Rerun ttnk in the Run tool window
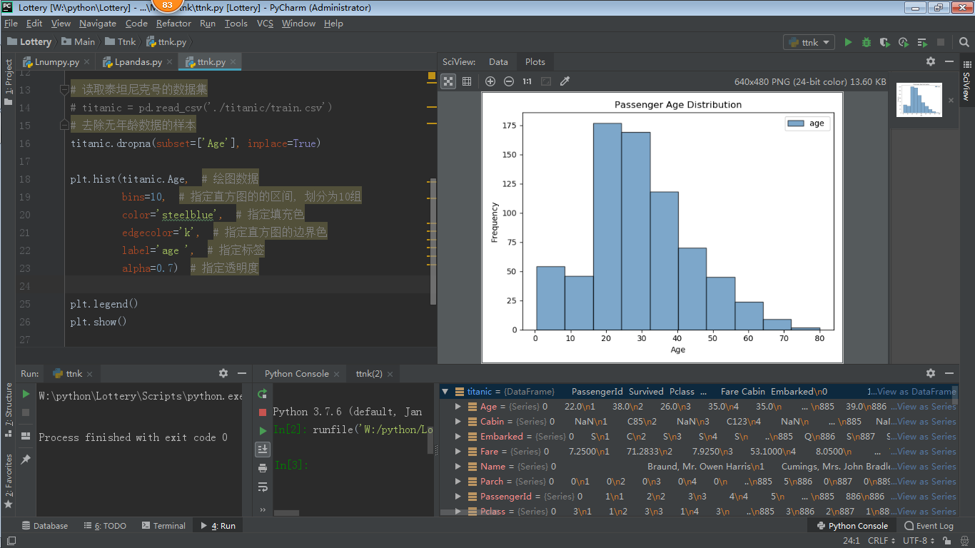 (x=26, y=394)
